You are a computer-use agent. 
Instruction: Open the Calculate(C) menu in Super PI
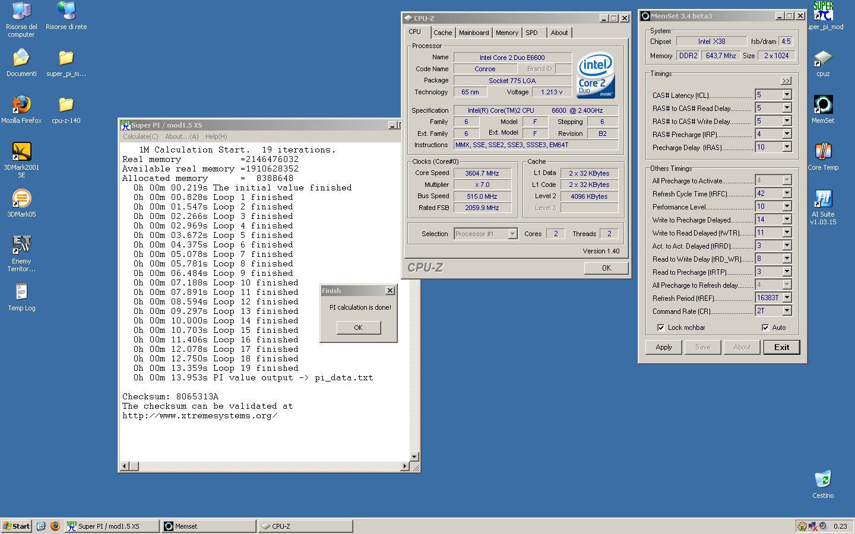(141, 136)
